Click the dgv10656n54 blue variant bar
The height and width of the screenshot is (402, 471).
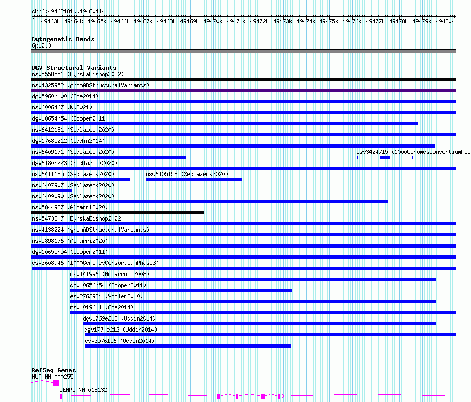click(x=181, y=290)
